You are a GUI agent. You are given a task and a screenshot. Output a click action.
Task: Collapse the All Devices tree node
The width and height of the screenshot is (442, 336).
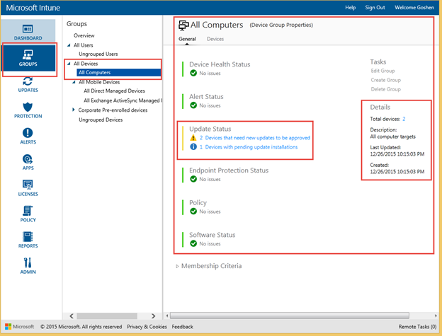point(69,64)
